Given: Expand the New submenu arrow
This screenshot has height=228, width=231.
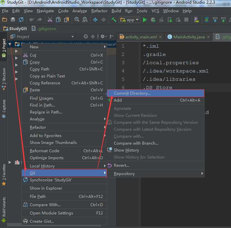Looking at the screenshot, I should tap(105, 47).
